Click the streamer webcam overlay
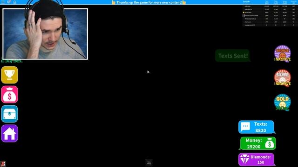Viewport: 298px width, 167px height. pyautogui.click(x=45, y=34)
